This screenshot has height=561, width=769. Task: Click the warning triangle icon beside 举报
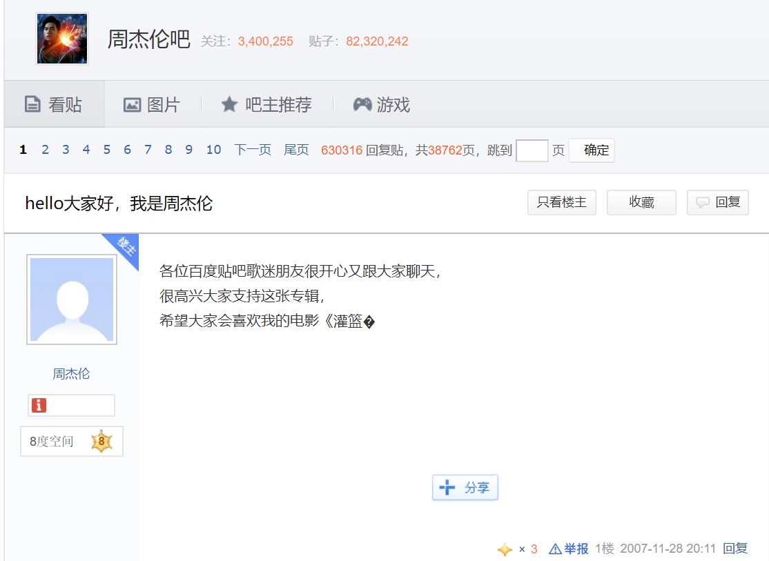click(555, 549)
